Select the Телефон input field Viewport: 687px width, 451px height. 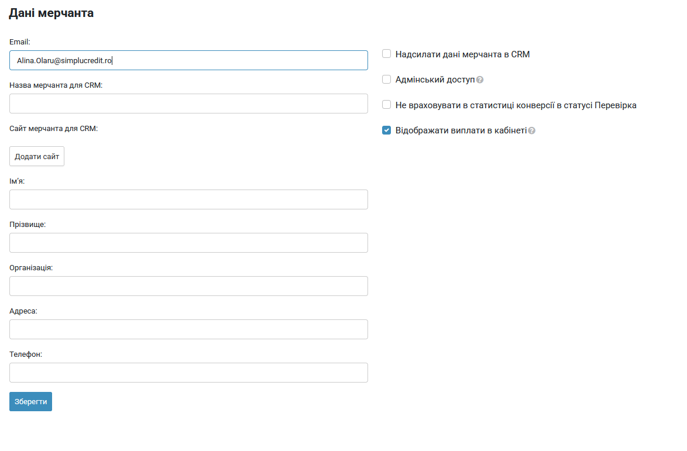click(x=188, y=373)
